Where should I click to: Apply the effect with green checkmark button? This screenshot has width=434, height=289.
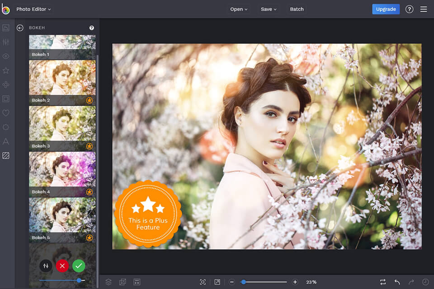79,266
